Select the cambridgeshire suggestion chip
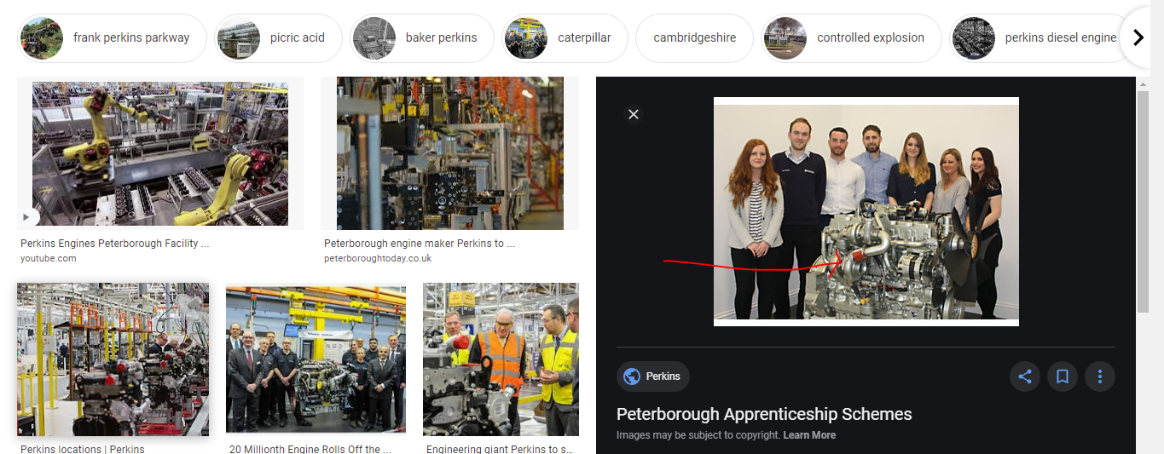 [694, 38]
